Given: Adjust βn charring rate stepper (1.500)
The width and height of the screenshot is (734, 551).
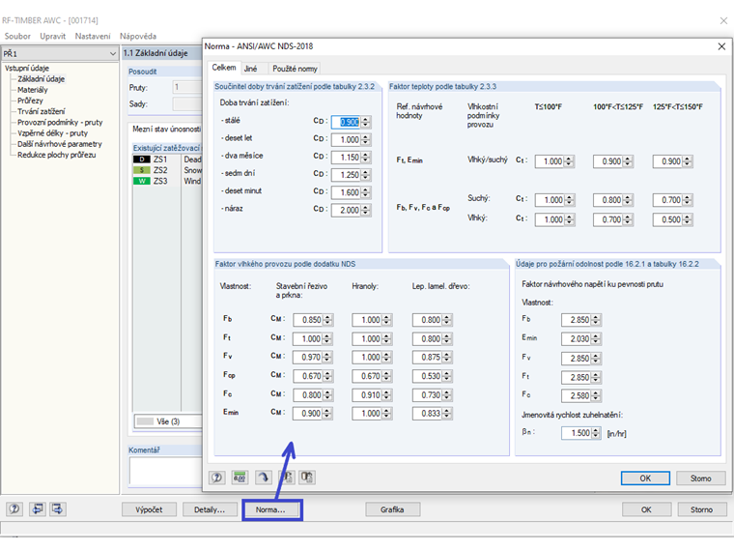Looking at the screenshot, I should pos(596,433).
